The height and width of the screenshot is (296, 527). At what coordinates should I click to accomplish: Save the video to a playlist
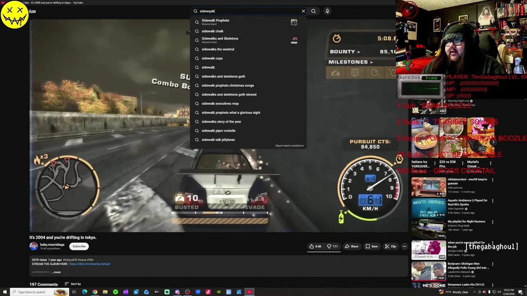tap(372, 246)
